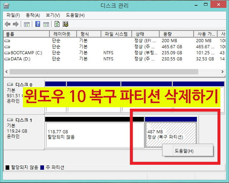Open the 도움말(H) menu in menu bar
This screenshot has width=229, height=183.
[x=75, y=15]
